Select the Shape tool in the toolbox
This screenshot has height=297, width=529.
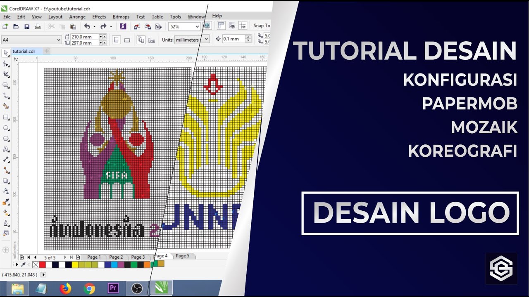coord(6,64)
